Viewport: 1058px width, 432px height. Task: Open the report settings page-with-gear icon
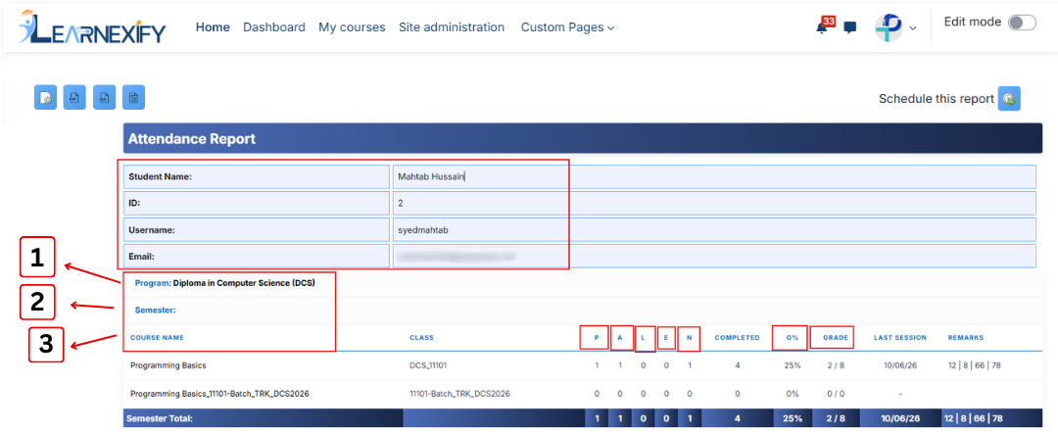click(45, 98)
